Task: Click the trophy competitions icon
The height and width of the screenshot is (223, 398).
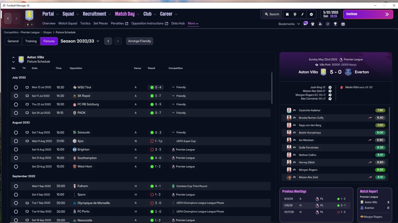Action: (x=336, y=24)
